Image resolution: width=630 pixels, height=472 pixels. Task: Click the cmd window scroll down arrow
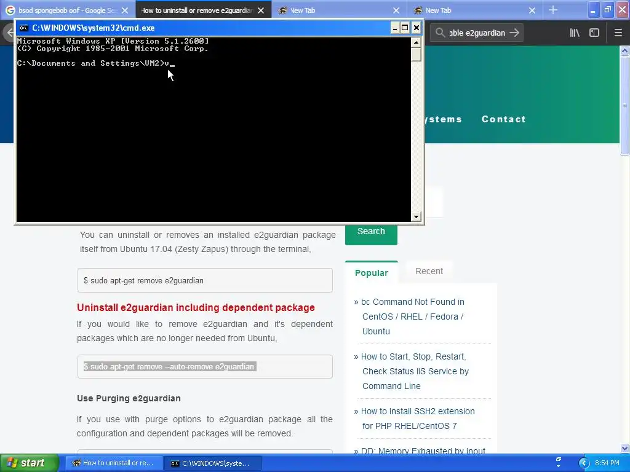tap(416, 217)
